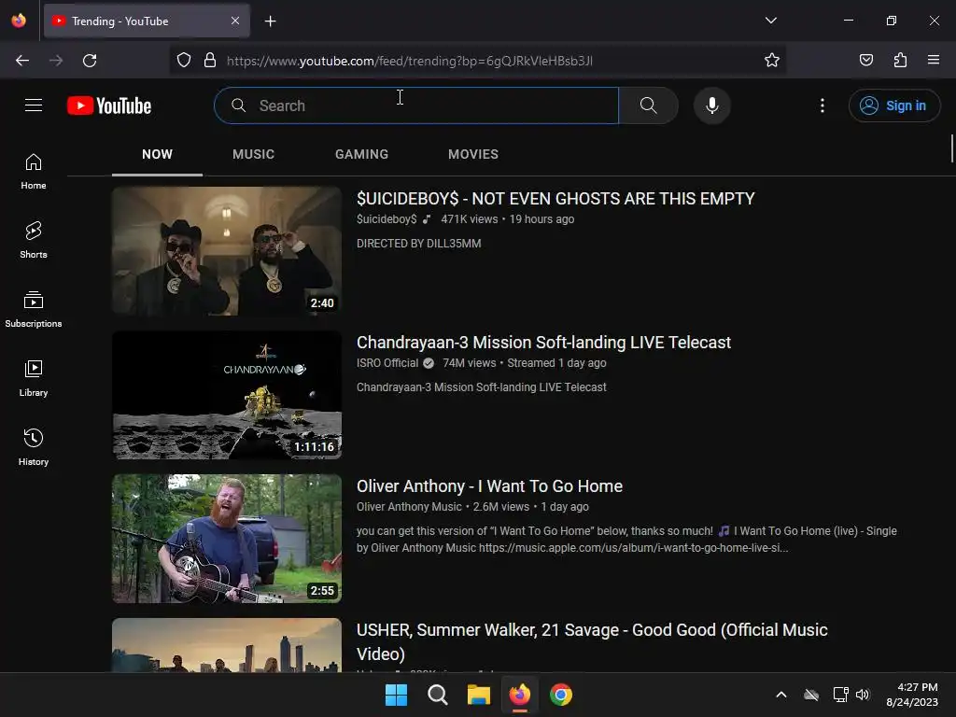Click Oliver Anthony - I Want To Go Home title
This screenshot has height=717, width=956.
(x=489, y=486)
